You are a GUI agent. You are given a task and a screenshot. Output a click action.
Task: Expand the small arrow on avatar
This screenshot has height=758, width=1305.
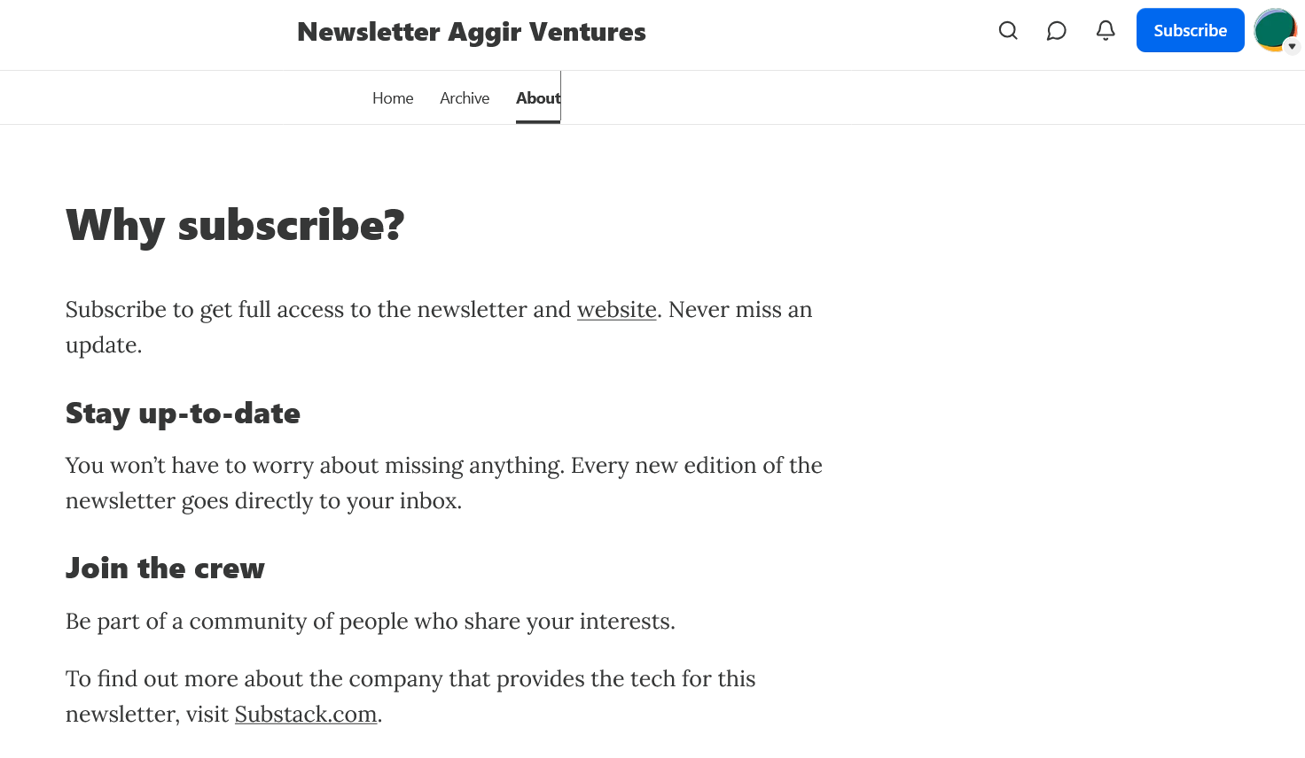[x=1292, y=46]
